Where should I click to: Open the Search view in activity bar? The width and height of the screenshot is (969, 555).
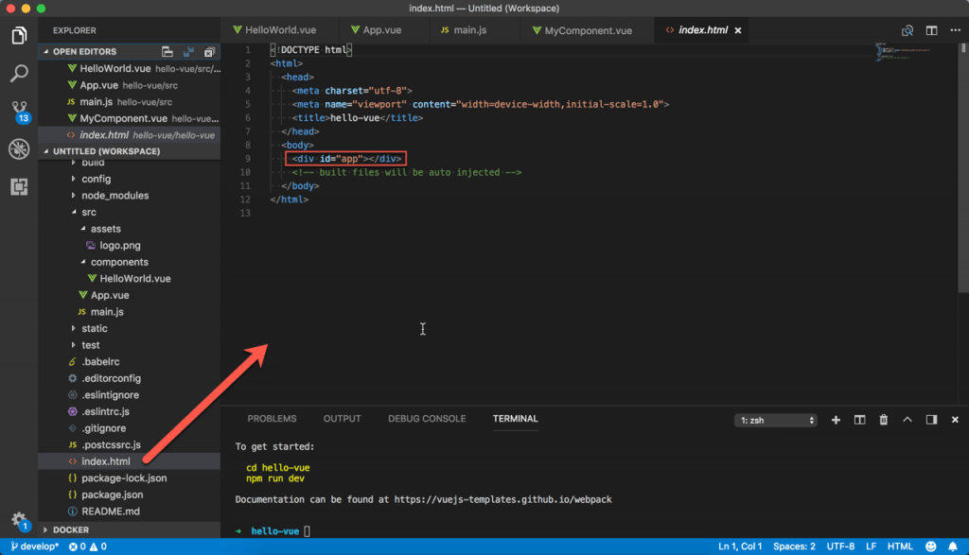[x=19, y=73]
